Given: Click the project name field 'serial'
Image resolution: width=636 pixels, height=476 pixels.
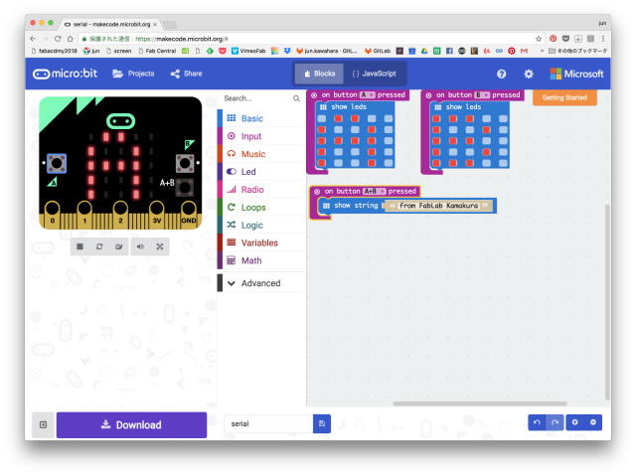Looking at the screenshot, I should click(x=268, y=423).
